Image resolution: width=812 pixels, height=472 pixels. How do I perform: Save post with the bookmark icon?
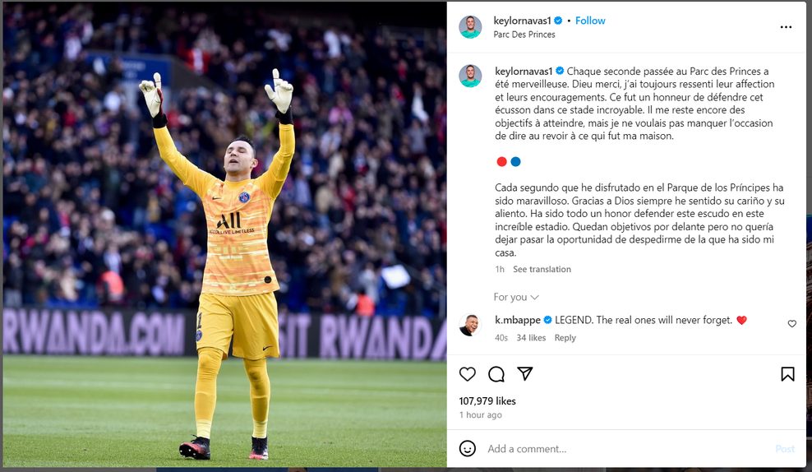point(787,373)
